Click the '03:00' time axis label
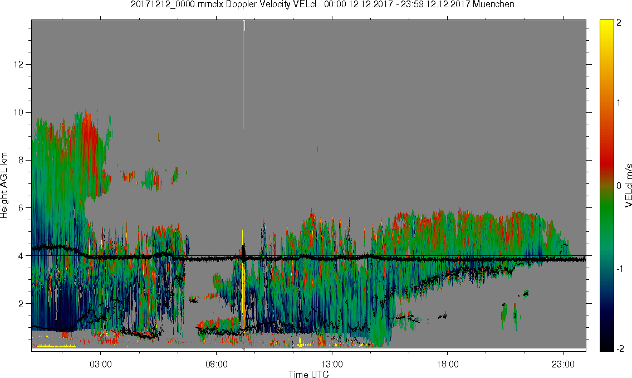The image size is (632, 378). click(x=100, y=364)
